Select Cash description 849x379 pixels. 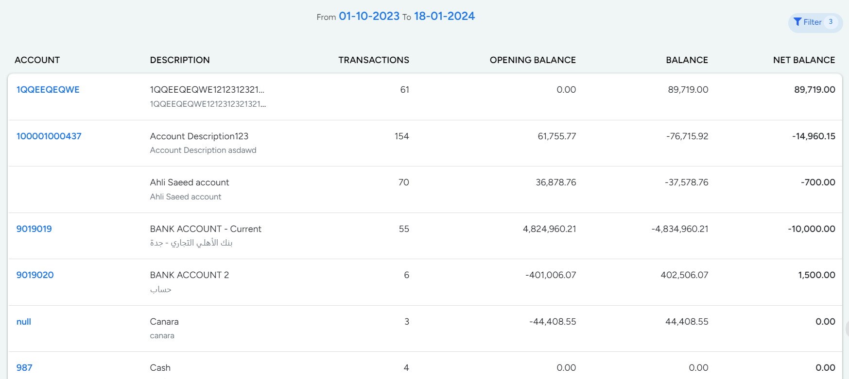pyautogui.click(x=160, y=368)
